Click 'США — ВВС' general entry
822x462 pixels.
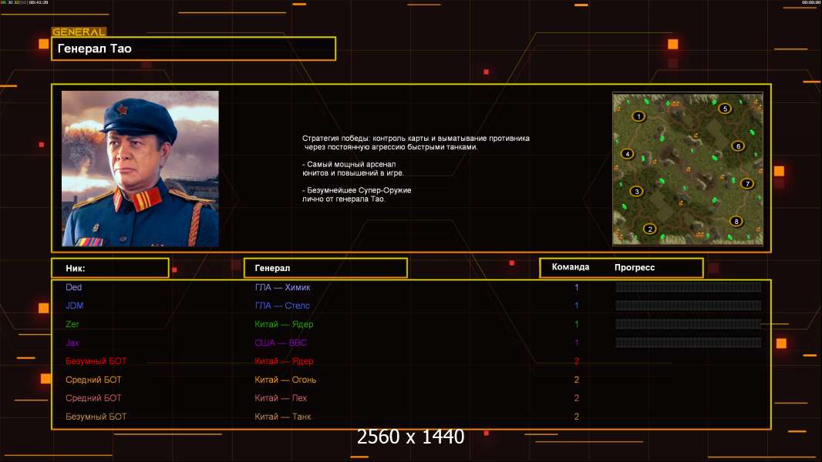[x=281, y=343]
